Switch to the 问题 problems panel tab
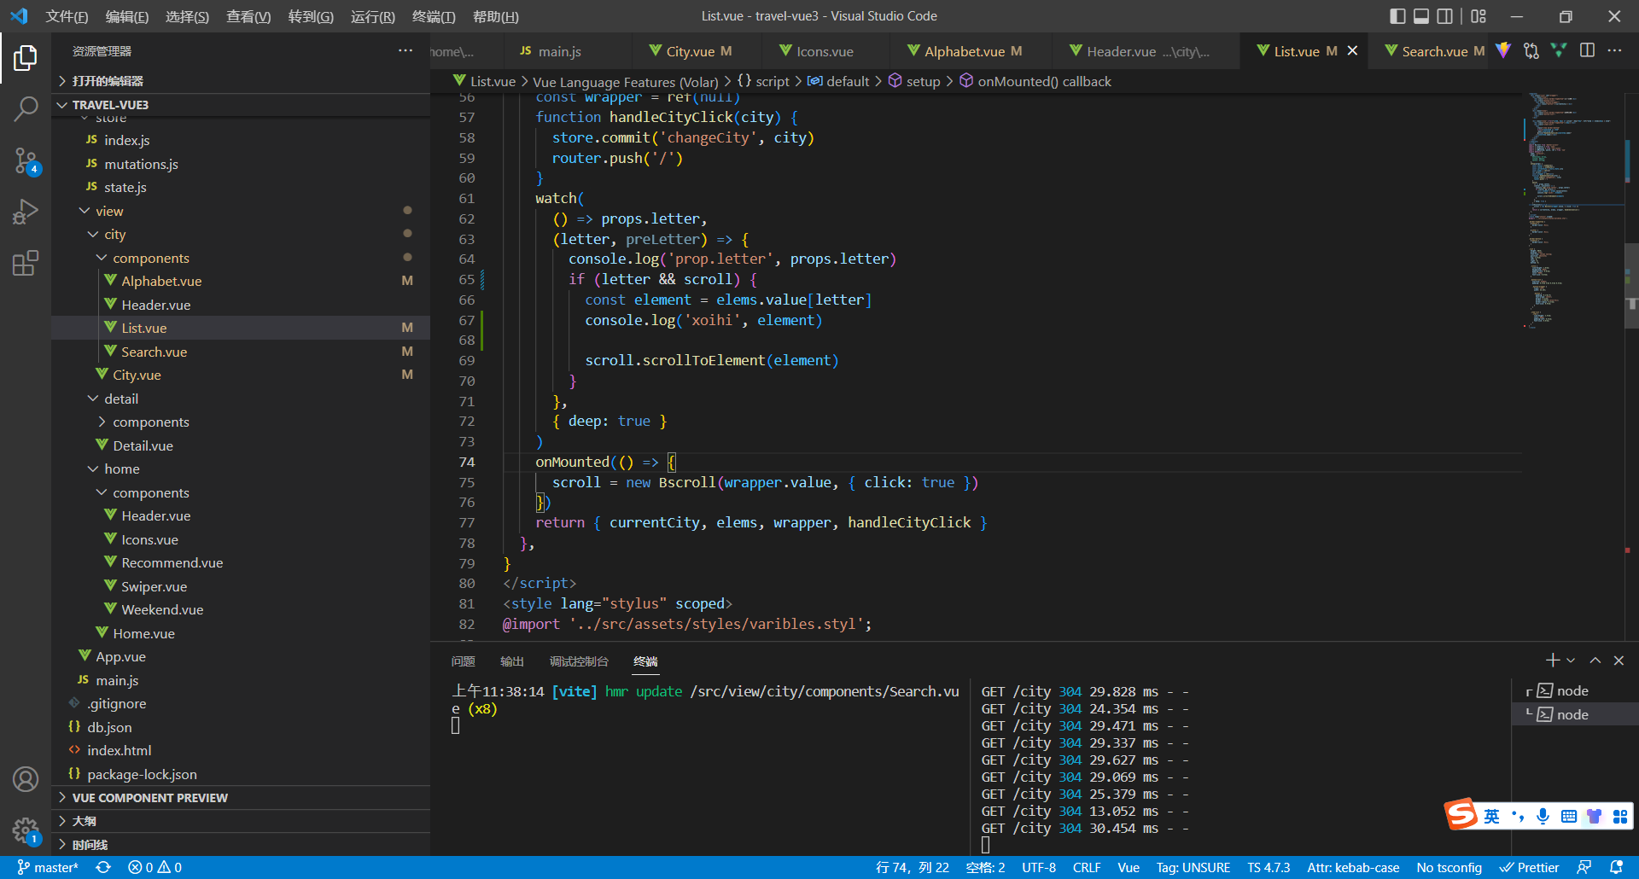The width and height of the screenshot is (1639, 879). click(x=463, y=661)
